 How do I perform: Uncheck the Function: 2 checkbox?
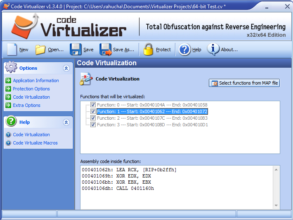93,118
